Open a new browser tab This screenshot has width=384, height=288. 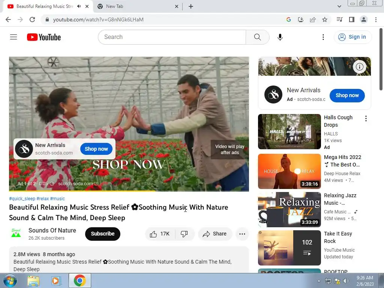click(x=191, y=7)
